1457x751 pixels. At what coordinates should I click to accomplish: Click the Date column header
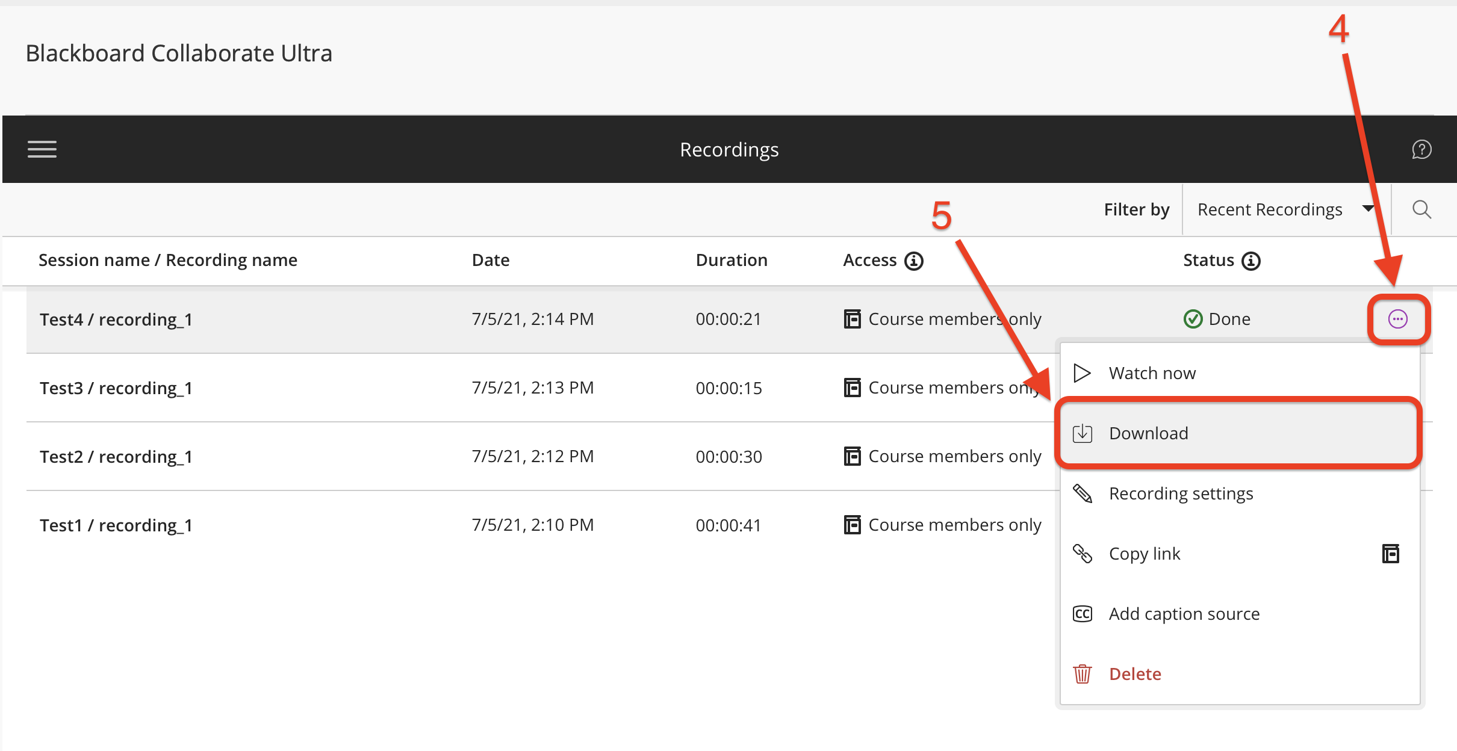tap(491, 260)
